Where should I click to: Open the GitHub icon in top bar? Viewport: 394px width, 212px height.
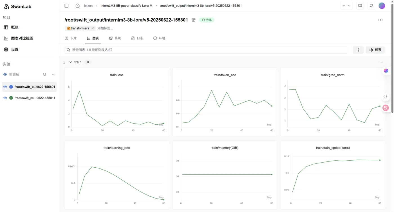click(x=371, y=6)
